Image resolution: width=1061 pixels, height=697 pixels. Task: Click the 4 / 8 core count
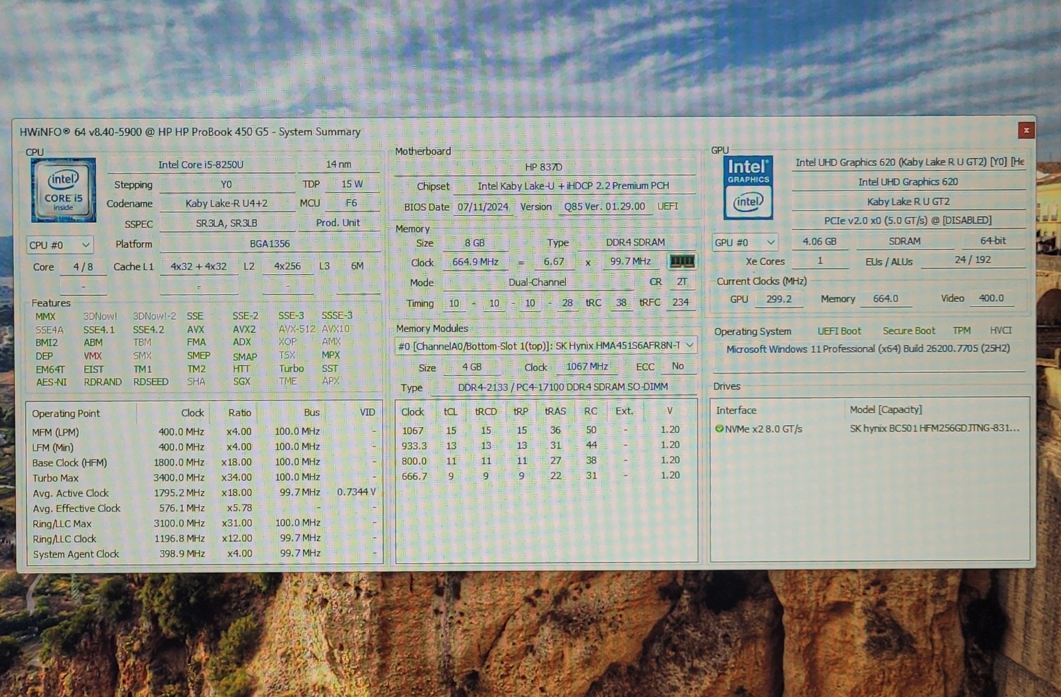[x=83, y=267]
